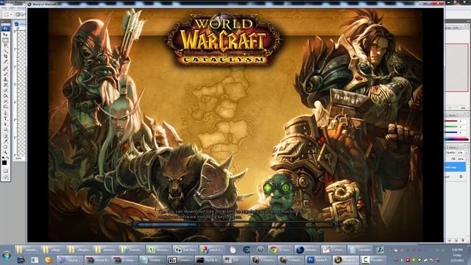Select the Move tool in Photoshop toolbar
Screen dimensions: 471x265
(x=5, y=35)
